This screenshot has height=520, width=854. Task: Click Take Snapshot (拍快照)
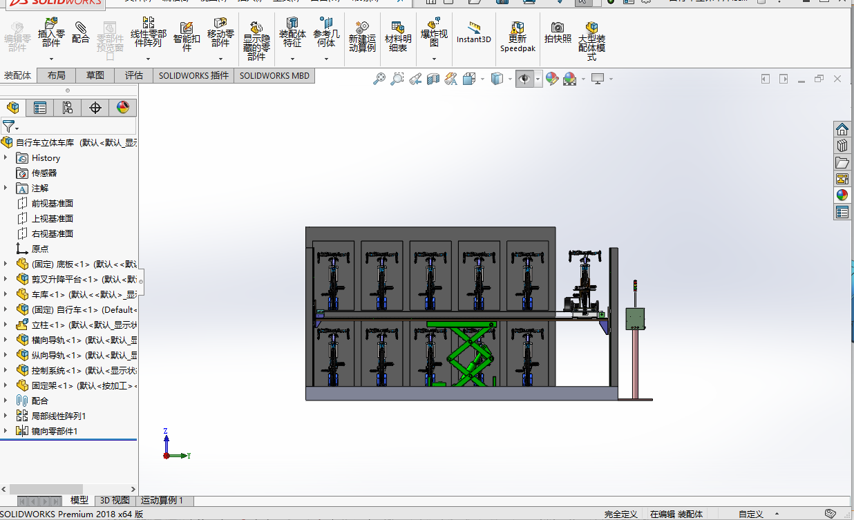[558, 32]
